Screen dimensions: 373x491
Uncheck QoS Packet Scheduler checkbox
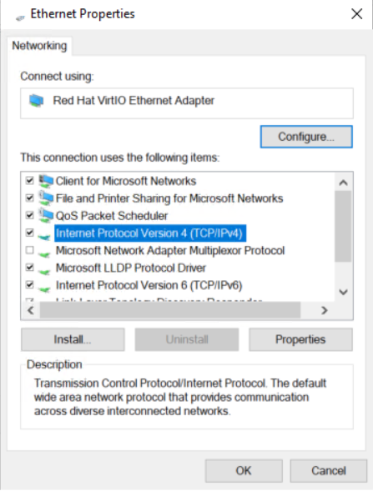coord(30,215)
